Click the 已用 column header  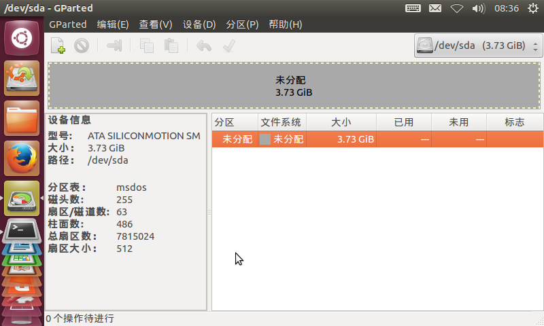[404, 122]
